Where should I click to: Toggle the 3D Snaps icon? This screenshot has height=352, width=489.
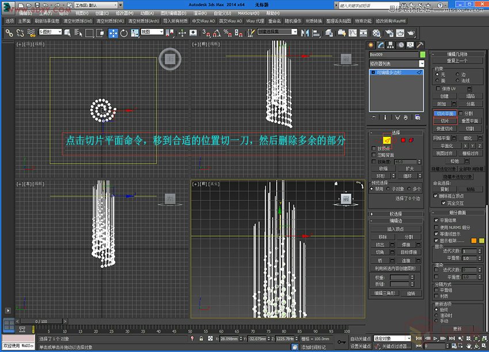pos(205,33)
